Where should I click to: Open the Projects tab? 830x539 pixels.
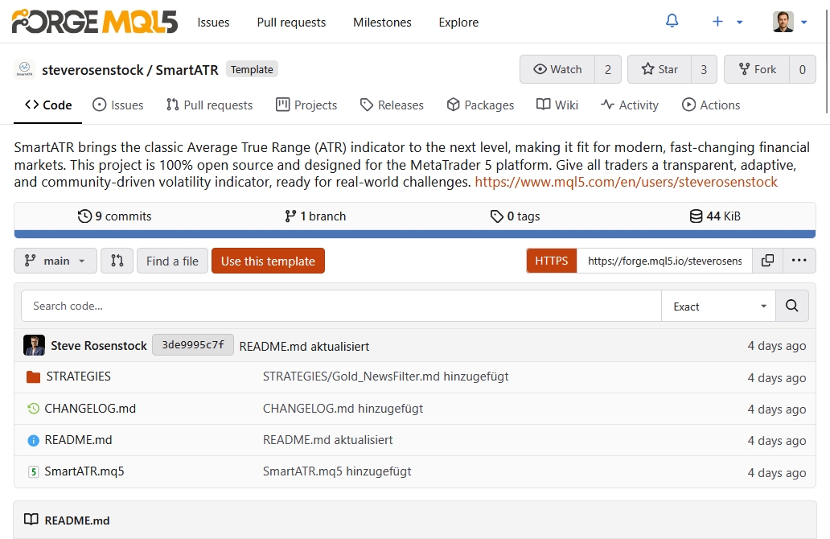(x=306, y=105)
